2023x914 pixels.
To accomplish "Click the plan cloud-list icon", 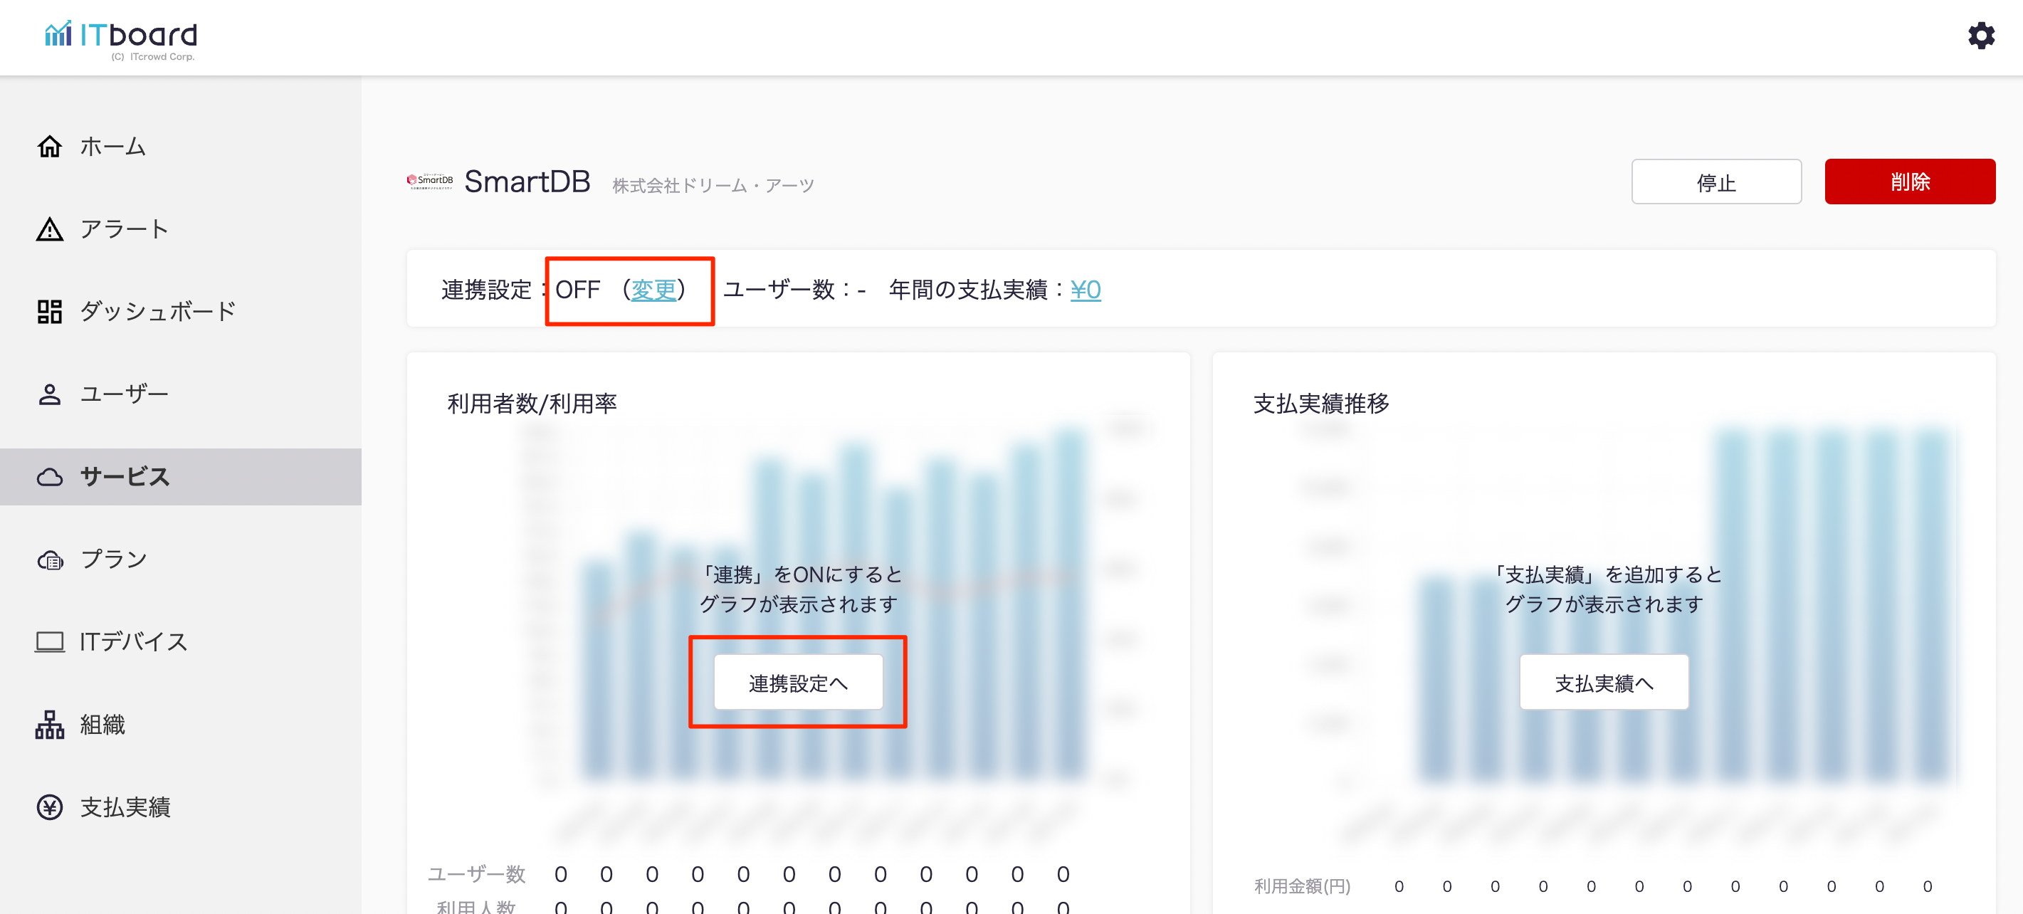I will [x=50, y=560].
